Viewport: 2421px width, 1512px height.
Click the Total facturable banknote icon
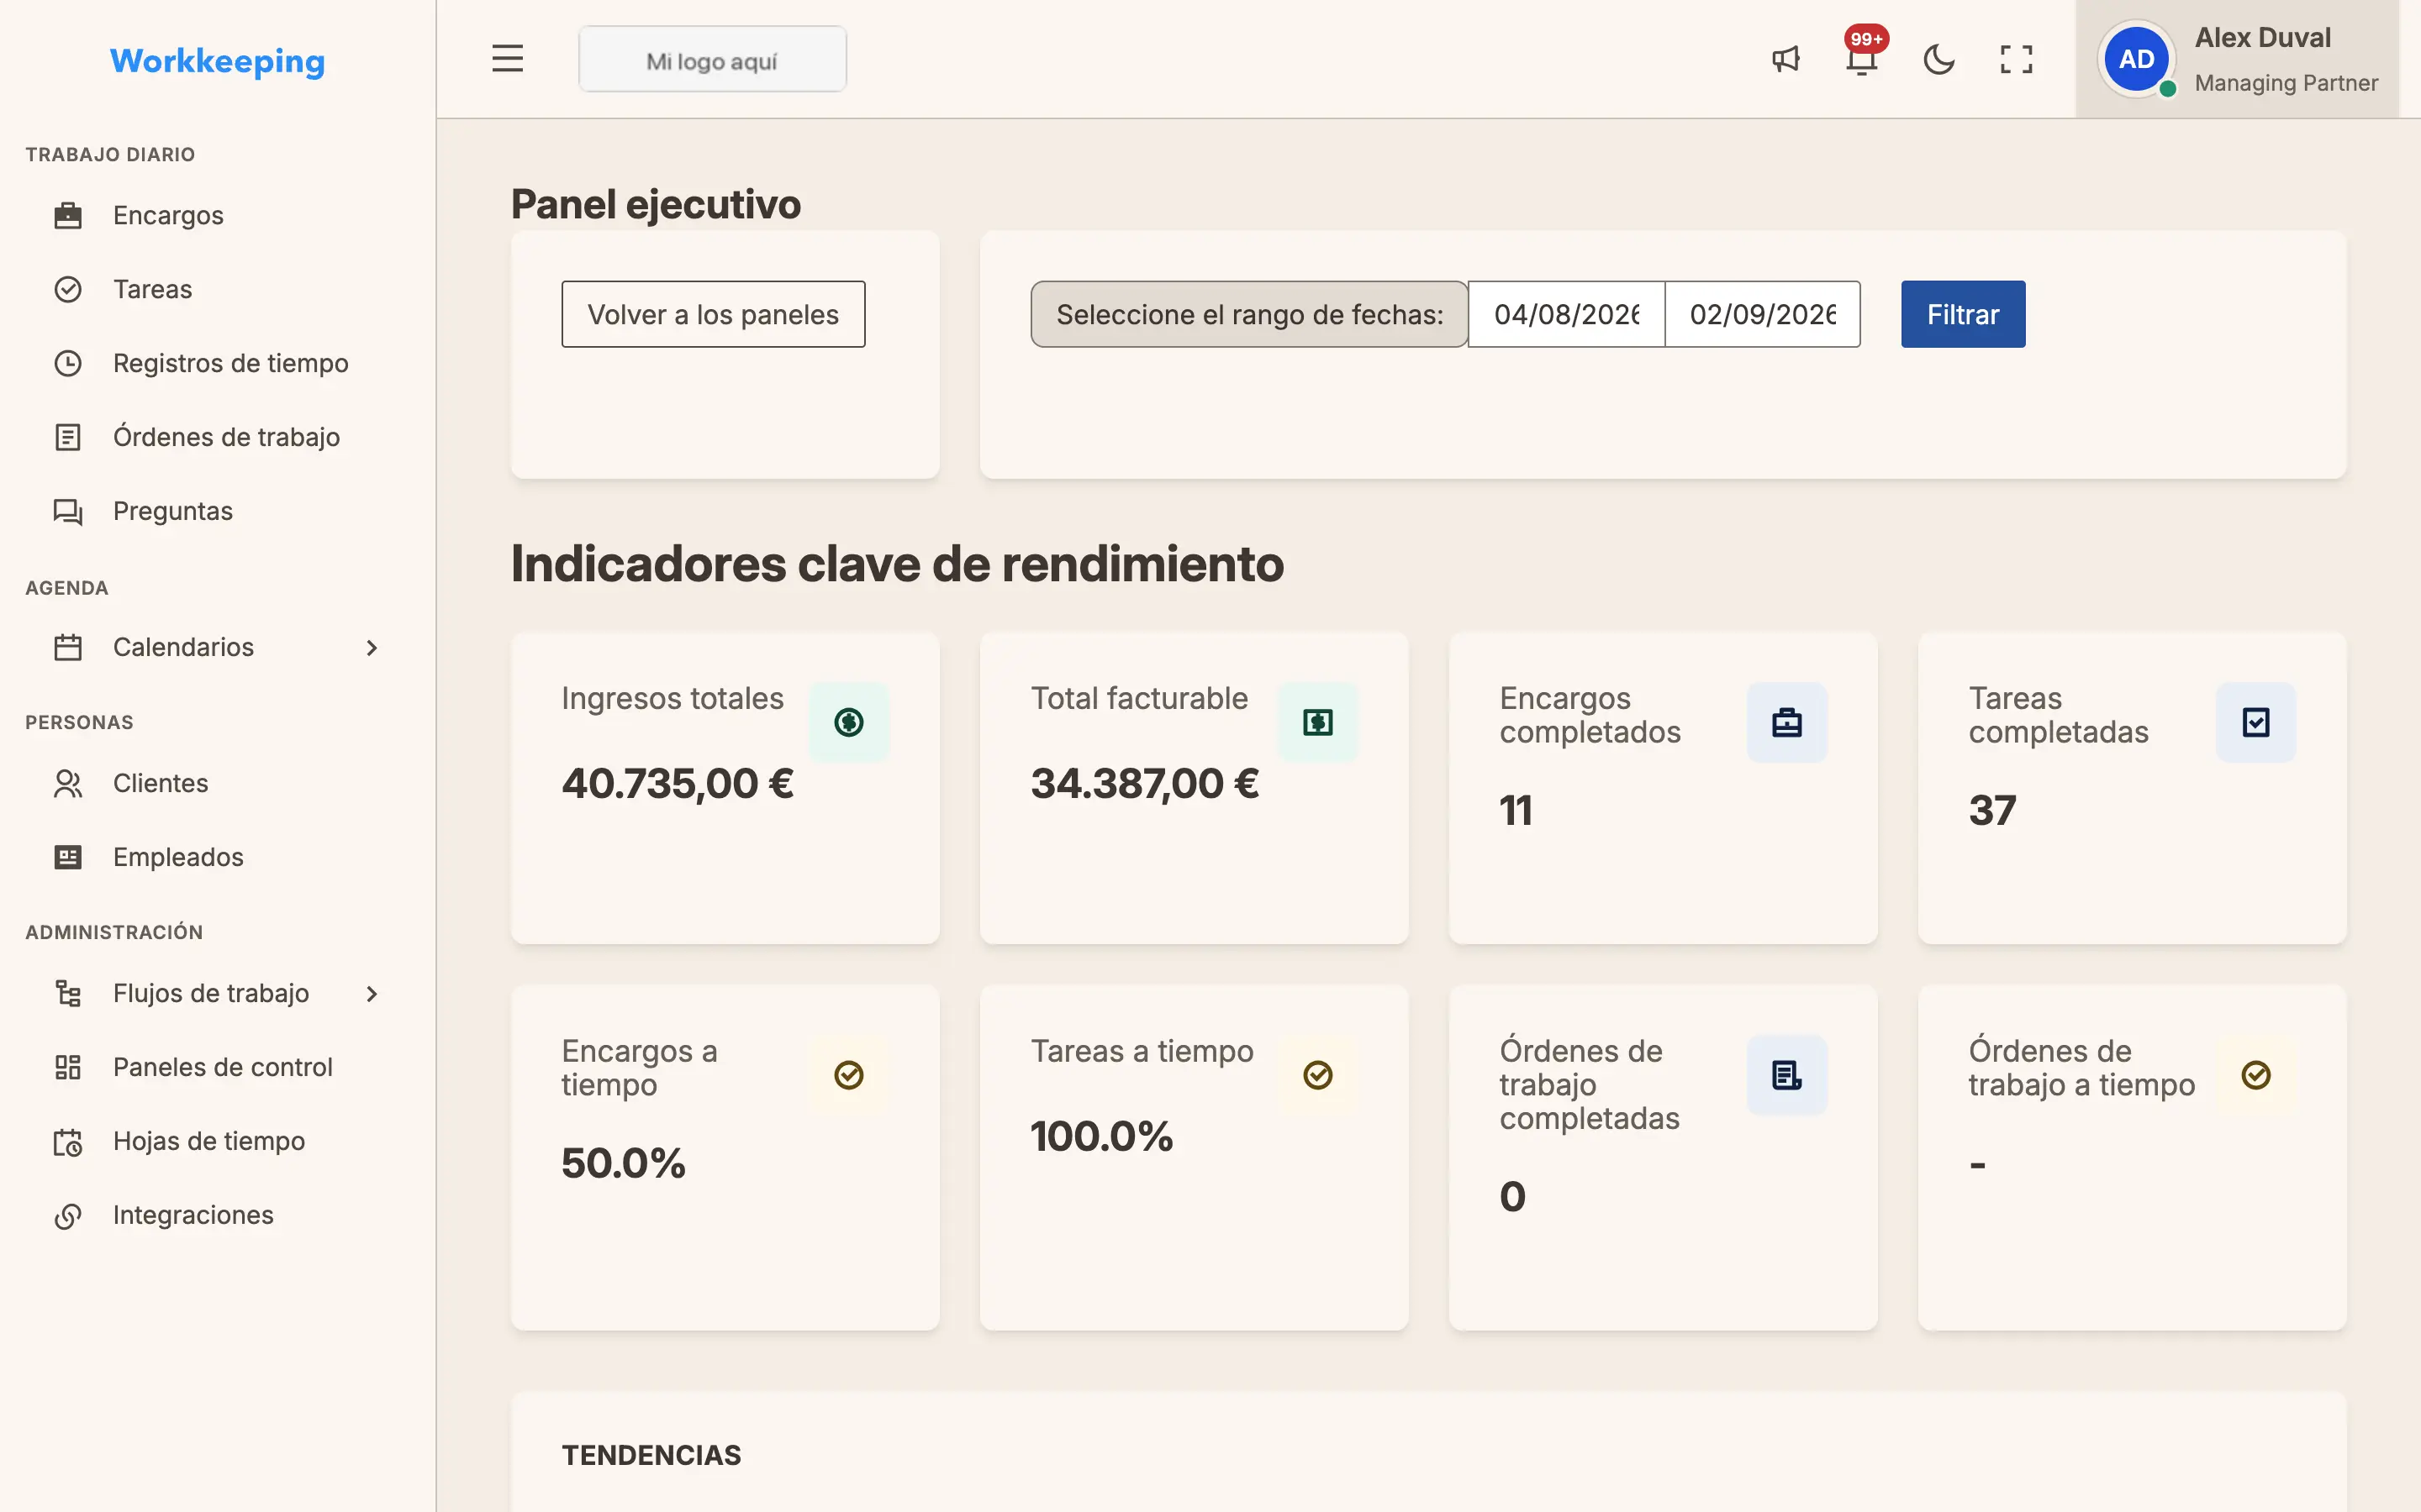coord(1317,722)
